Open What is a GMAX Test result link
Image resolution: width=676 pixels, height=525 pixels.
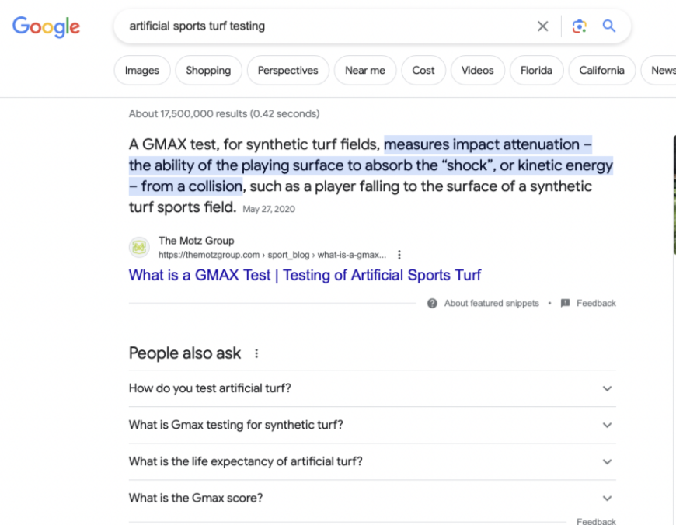[305, 275]
